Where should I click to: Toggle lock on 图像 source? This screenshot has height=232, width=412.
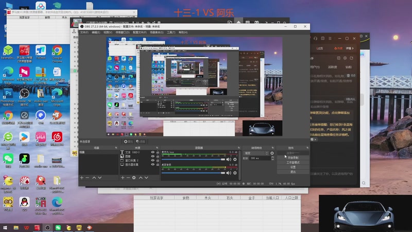click(158, 156)
